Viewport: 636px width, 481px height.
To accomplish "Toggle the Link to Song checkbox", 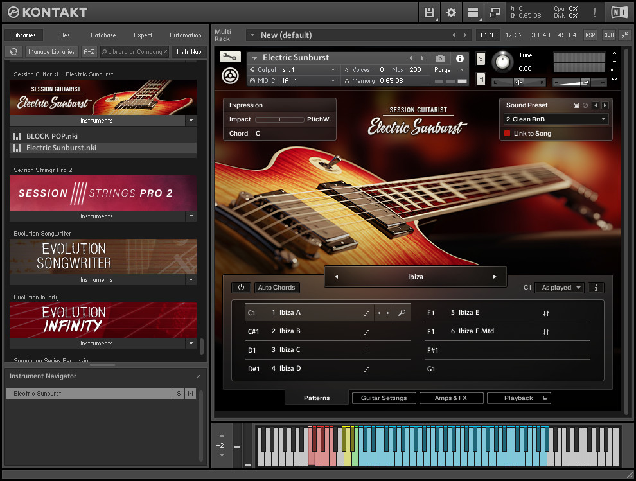I will pos(507,134).
